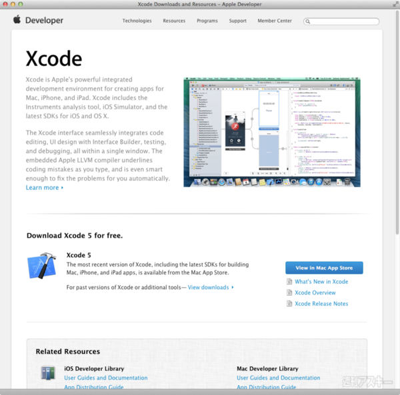400x395 pixels.
Task: Open Xcode Release Notes link
Action: click(321, 304)
